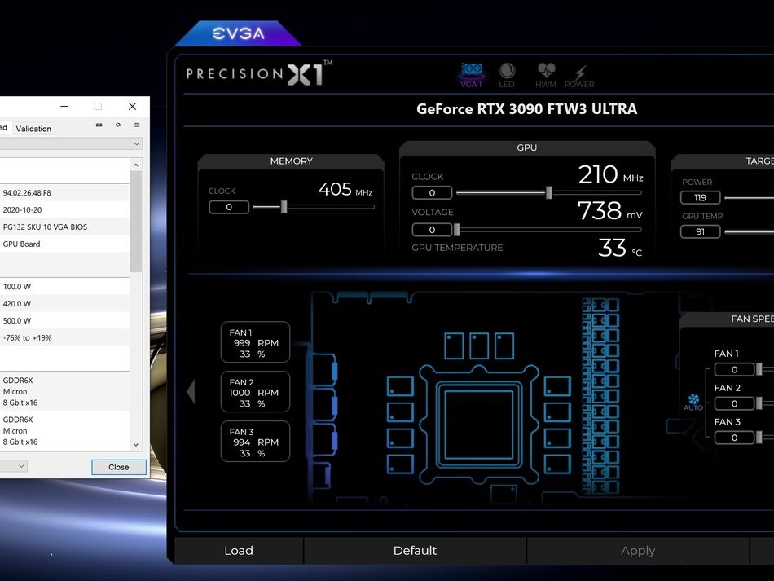Click the FAN 1 speed slider handle
Screen dimensions: 774x581
pyautogui.click(x=759, y=369)
